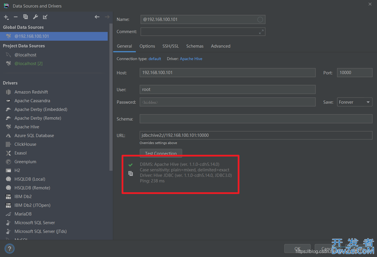Select @192.168.100.101 global data source
Image resolution: width=377 pixels, height=257 pixels.
(x=54, y=36)
